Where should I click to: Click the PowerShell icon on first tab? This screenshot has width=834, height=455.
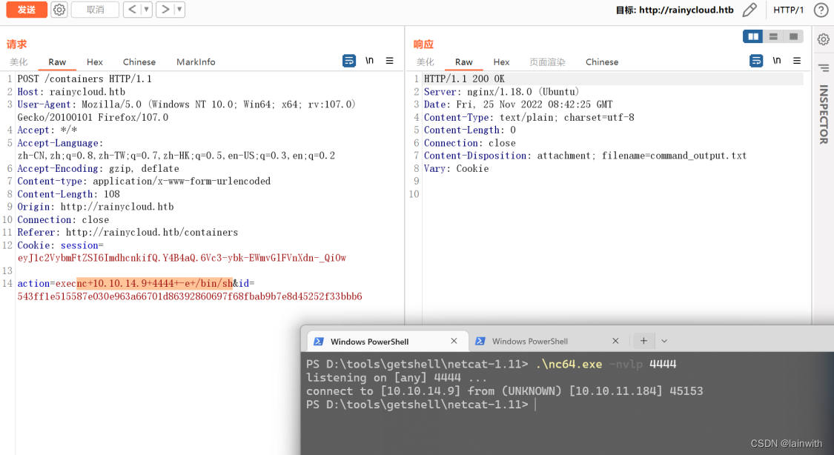(319, 341)
